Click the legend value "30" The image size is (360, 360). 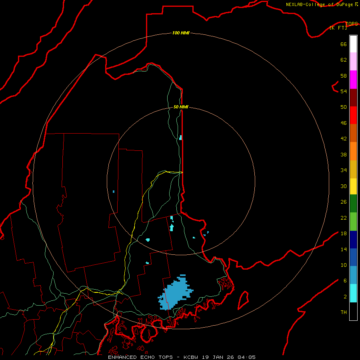click(x=344, y=186)
